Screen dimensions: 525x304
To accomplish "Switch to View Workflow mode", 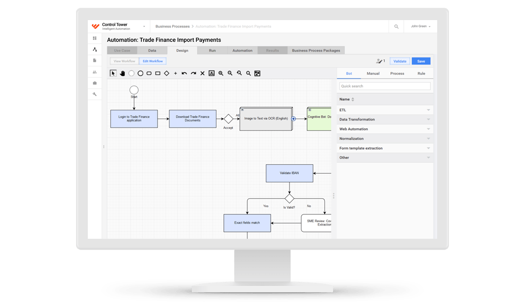I will [124, 61].
